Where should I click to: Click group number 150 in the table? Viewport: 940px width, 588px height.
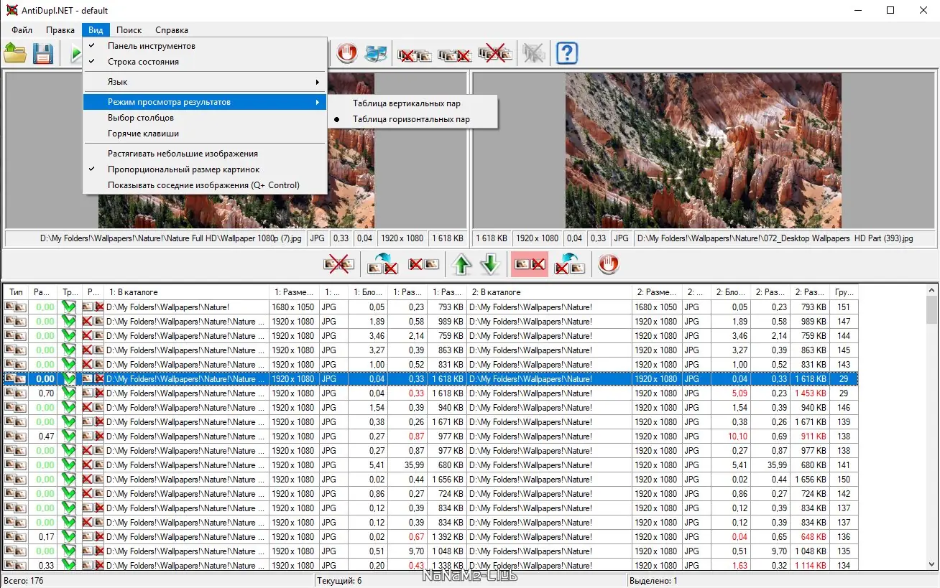point(844,480)
